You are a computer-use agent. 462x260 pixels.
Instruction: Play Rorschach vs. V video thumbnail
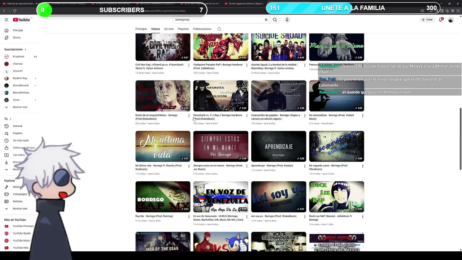[221, 96]
